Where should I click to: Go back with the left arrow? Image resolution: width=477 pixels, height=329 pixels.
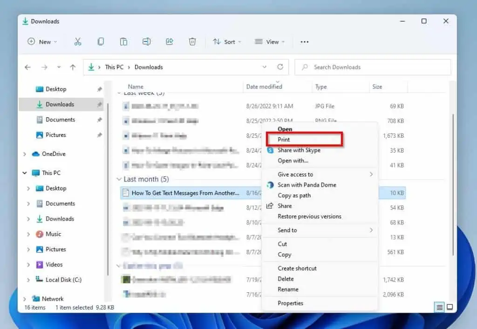pyautogui.click(x=27, y=67)
